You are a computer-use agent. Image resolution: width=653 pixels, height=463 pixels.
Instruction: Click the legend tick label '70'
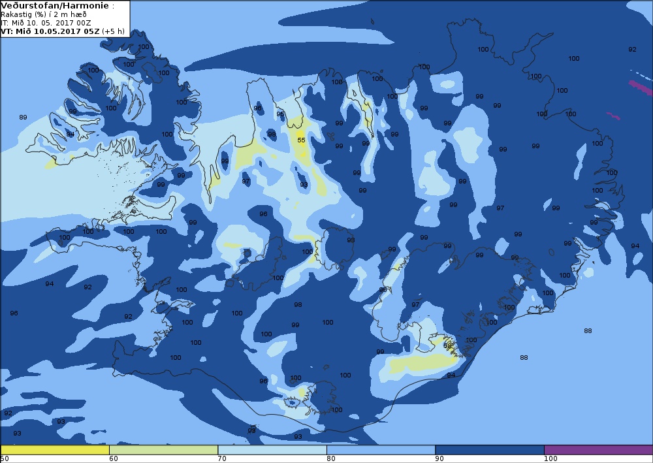click(x=222, y=459)
